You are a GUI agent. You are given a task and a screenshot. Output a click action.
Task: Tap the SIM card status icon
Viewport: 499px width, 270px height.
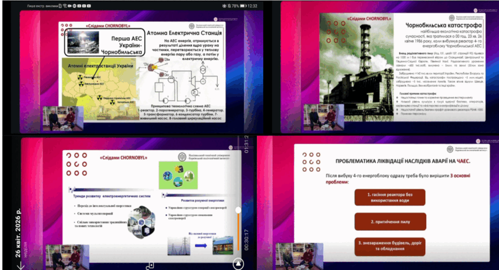[x=60, y=6]
